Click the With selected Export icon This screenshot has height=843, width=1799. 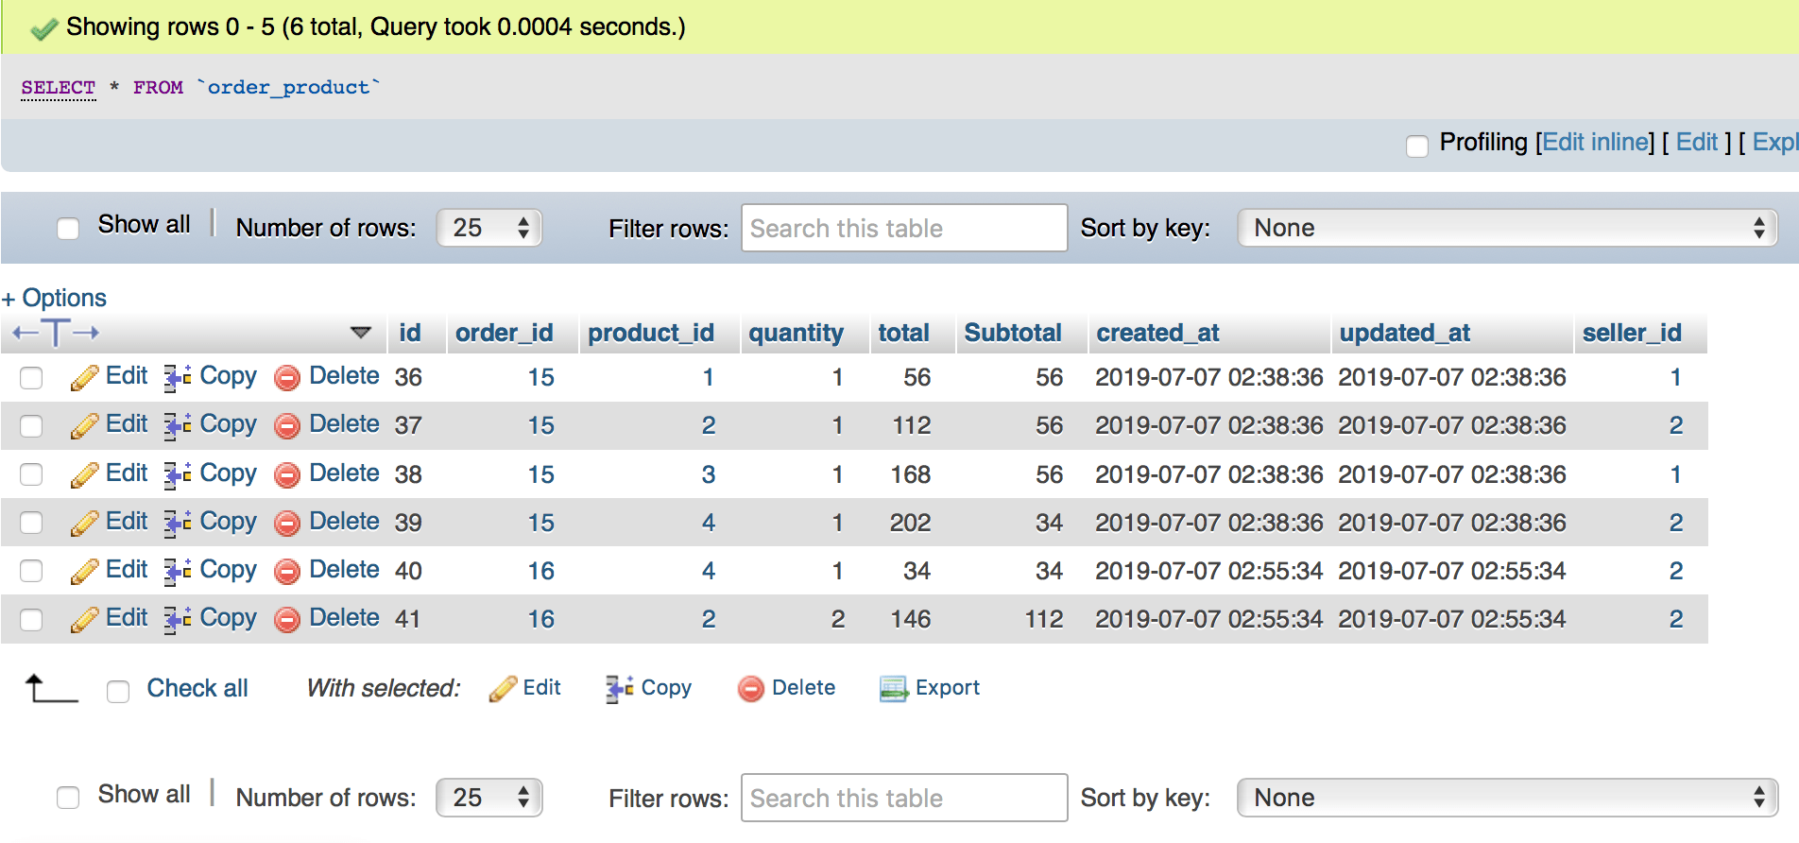coord(894,689)
